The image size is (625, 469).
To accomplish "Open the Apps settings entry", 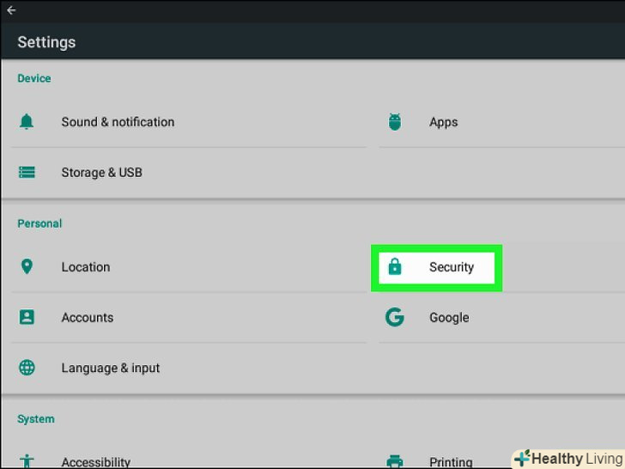I will (443, 122).
